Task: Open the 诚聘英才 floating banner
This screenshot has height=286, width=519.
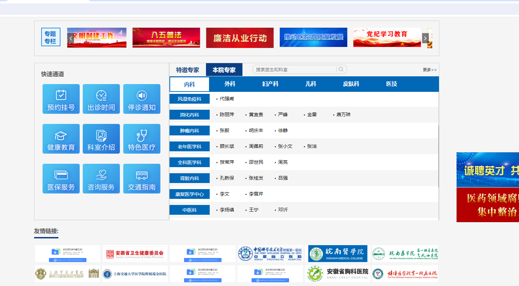Action: point(488,170)
